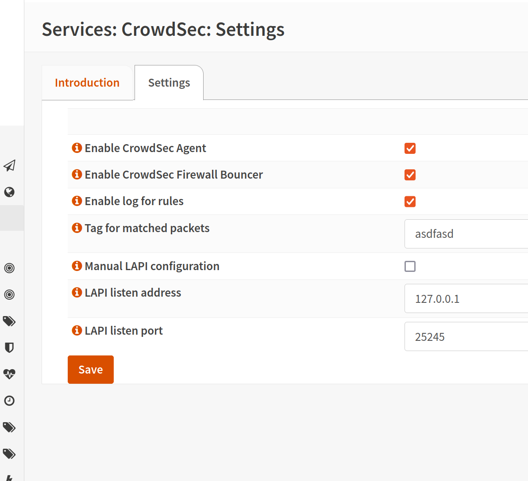Click the globe icon in sidebar
This screenshot has height=481, width=528.
(x=9, y=192)
